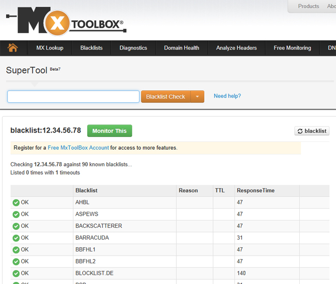This screenshot has width=336, height=284.
Task: Choose the Free Monitoring nav item
Action: tap(292, 48)
